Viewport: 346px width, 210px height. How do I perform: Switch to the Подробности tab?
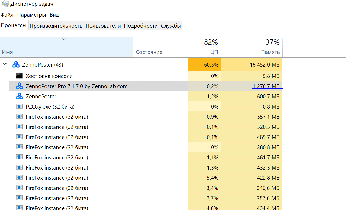click(141, 26)
